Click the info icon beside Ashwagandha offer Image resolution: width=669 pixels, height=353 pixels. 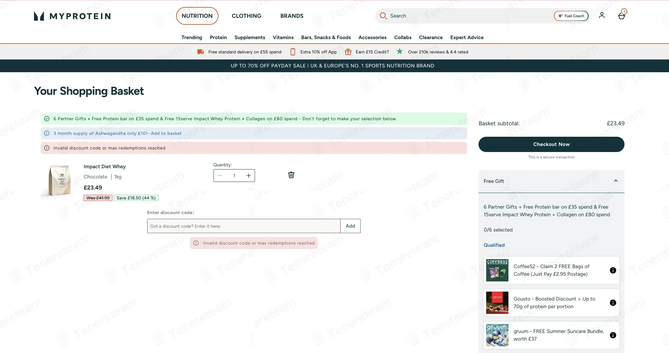(x=47, y=133)
